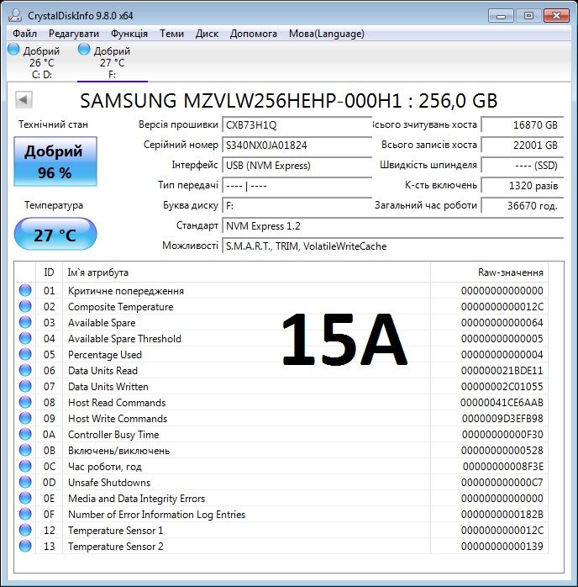Screen dimensions: 578x587
Task: Open the Теми menu
Action: pyautogui.click(x=171, y=34)
